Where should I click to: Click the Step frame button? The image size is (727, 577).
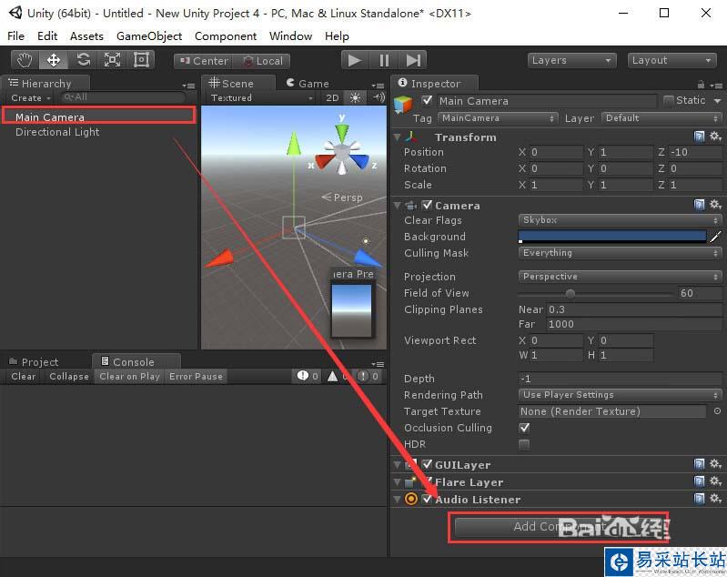[413, 60]
